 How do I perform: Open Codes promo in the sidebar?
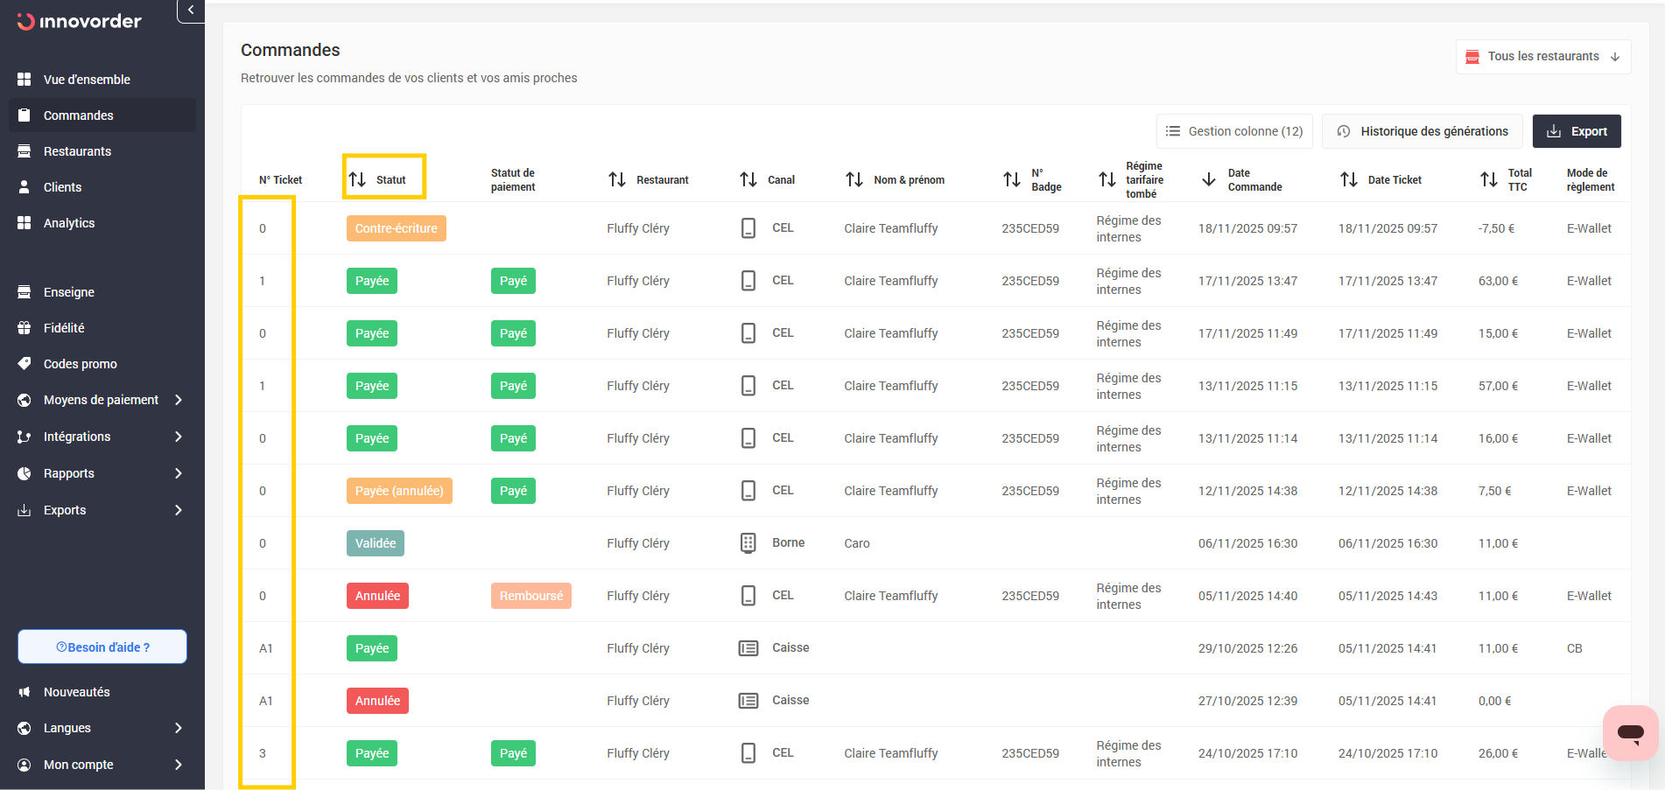81,364
